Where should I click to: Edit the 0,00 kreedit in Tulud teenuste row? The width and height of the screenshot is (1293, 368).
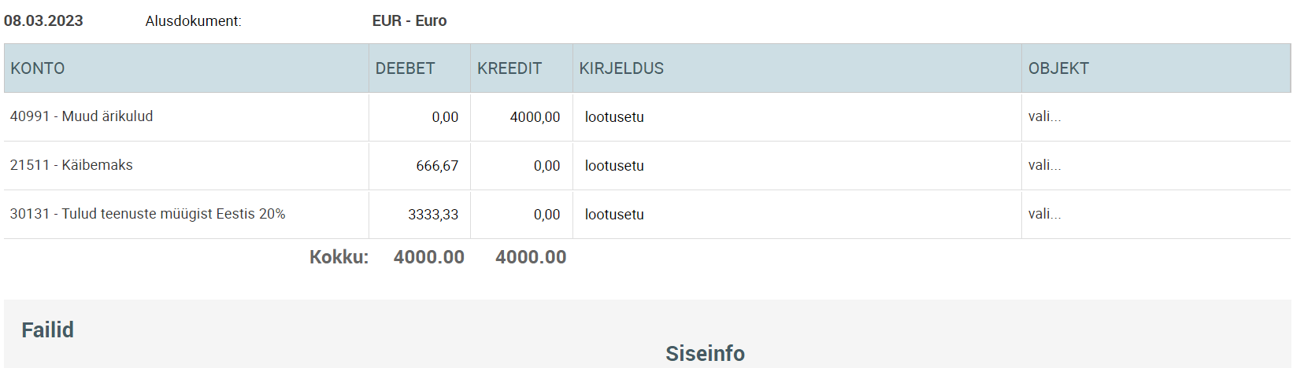521,215
